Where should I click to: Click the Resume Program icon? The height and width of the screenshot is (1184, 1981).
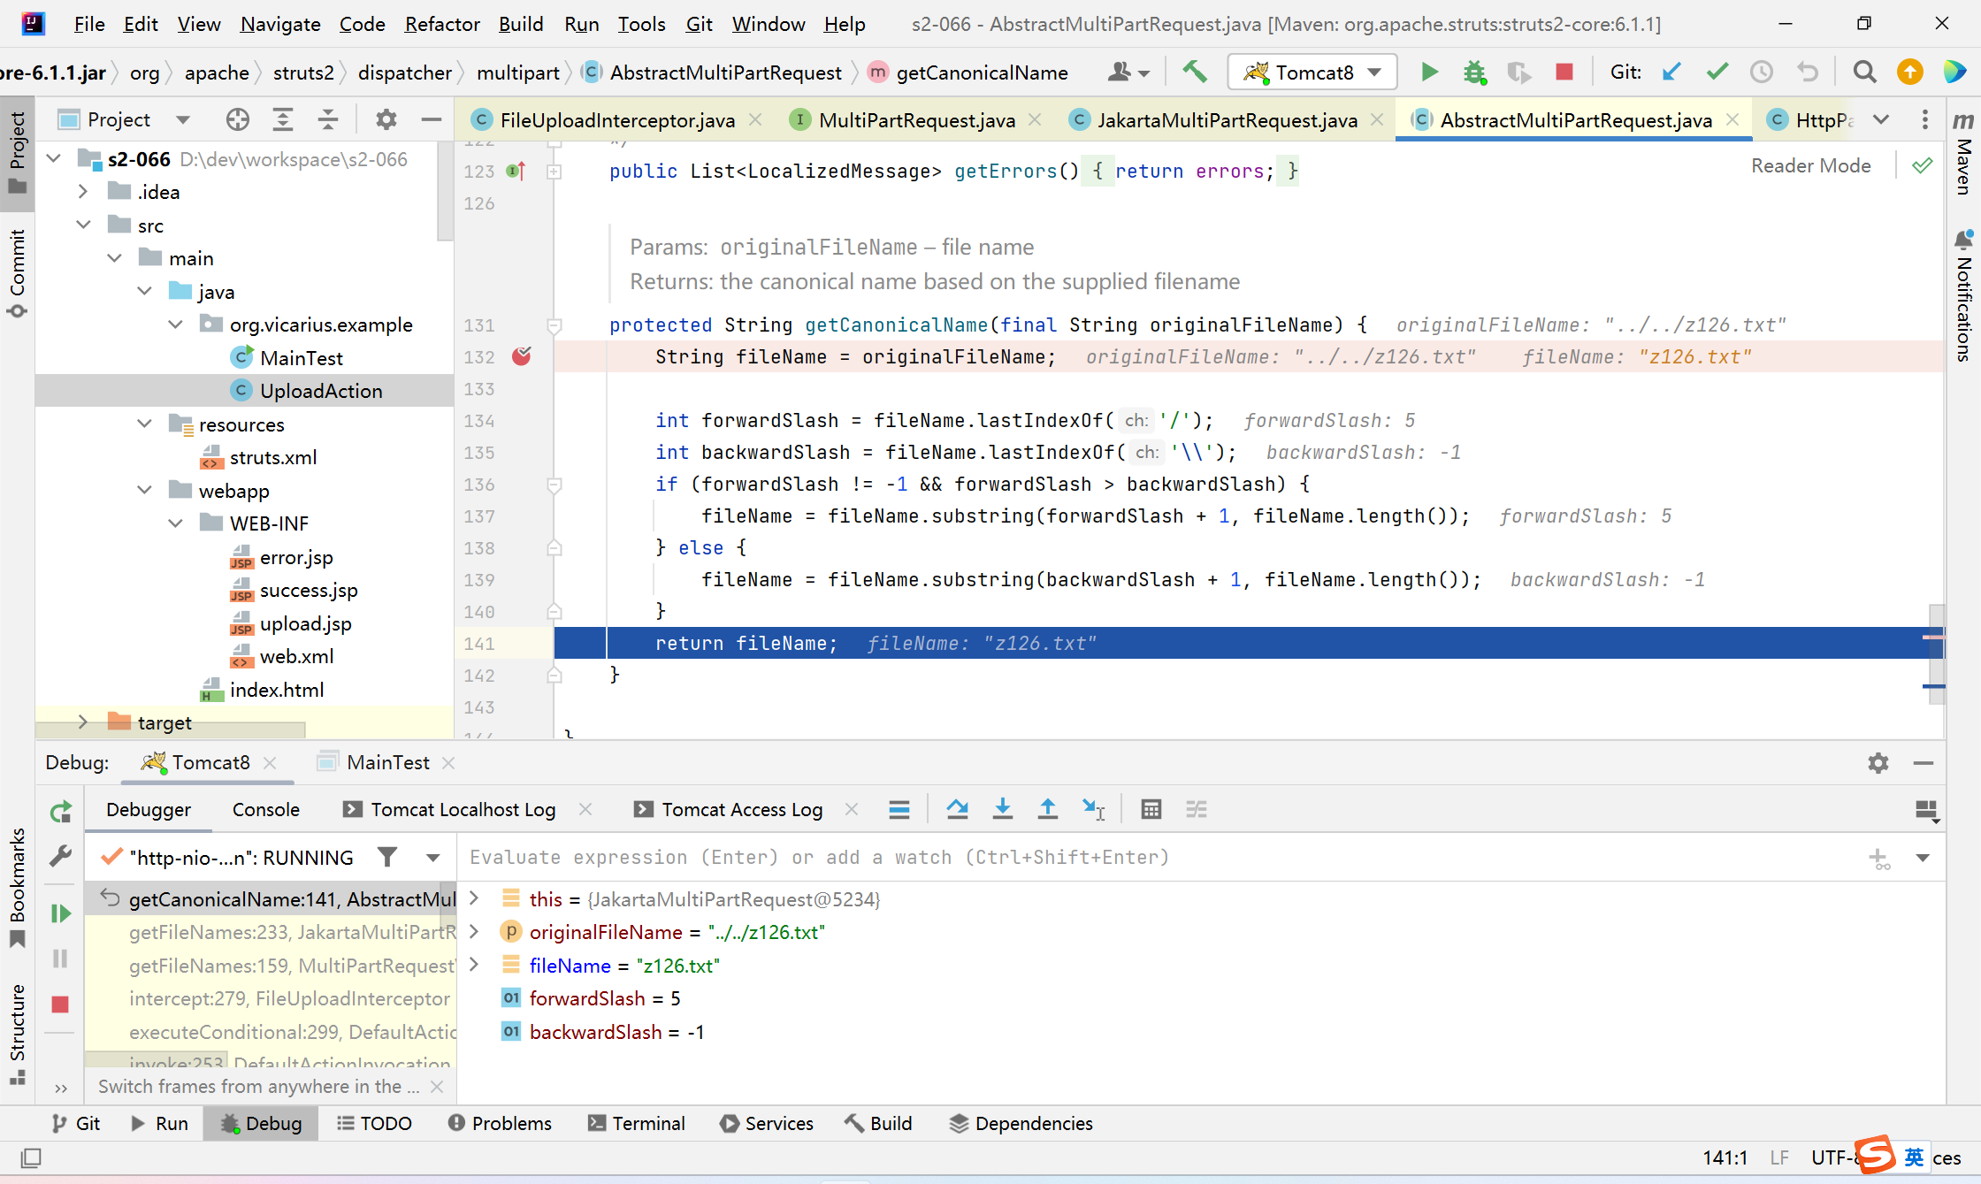pos(60,913)
